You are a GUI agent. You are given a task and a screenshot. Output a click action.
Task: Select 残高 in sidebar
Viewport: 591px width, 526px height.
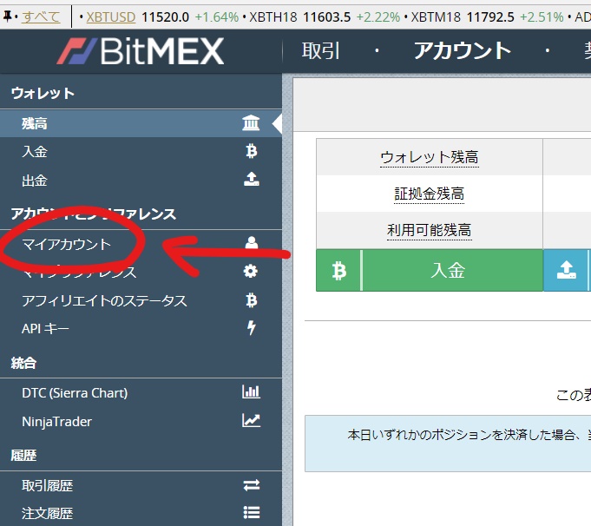coord(141,123)
